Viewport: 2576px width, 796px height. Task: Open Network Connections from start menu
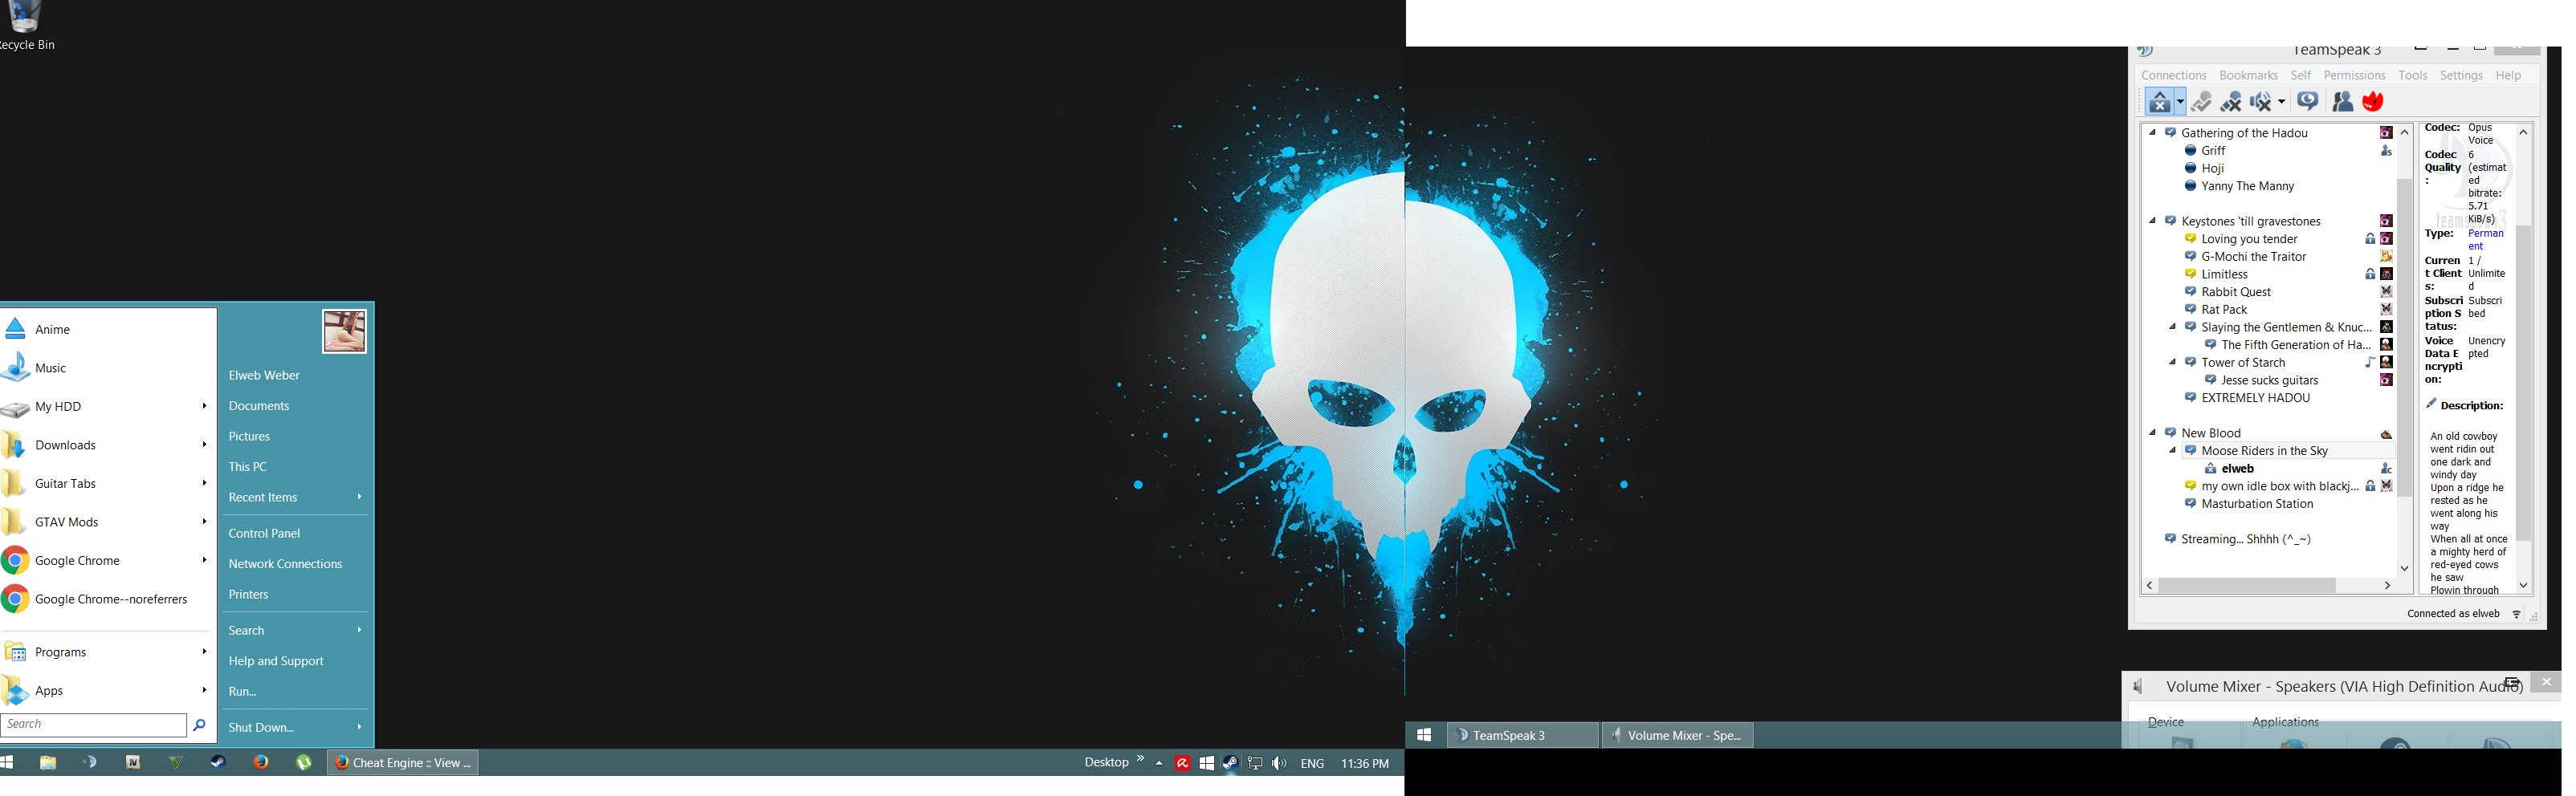285,565
